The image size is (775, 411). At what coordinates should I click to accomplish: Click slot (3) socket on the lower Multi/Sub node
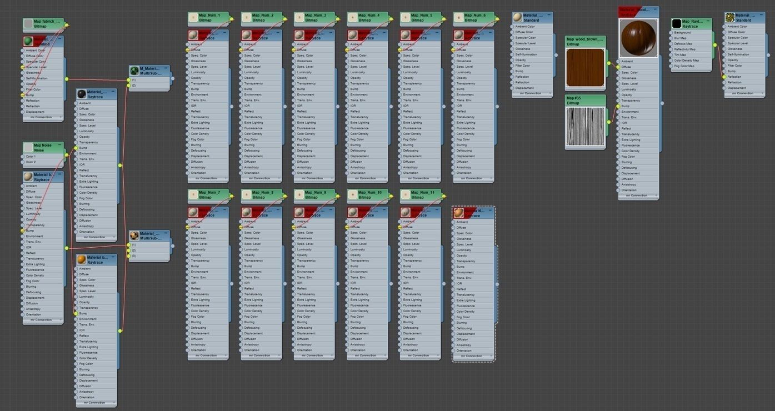click(x=128, y=256)
